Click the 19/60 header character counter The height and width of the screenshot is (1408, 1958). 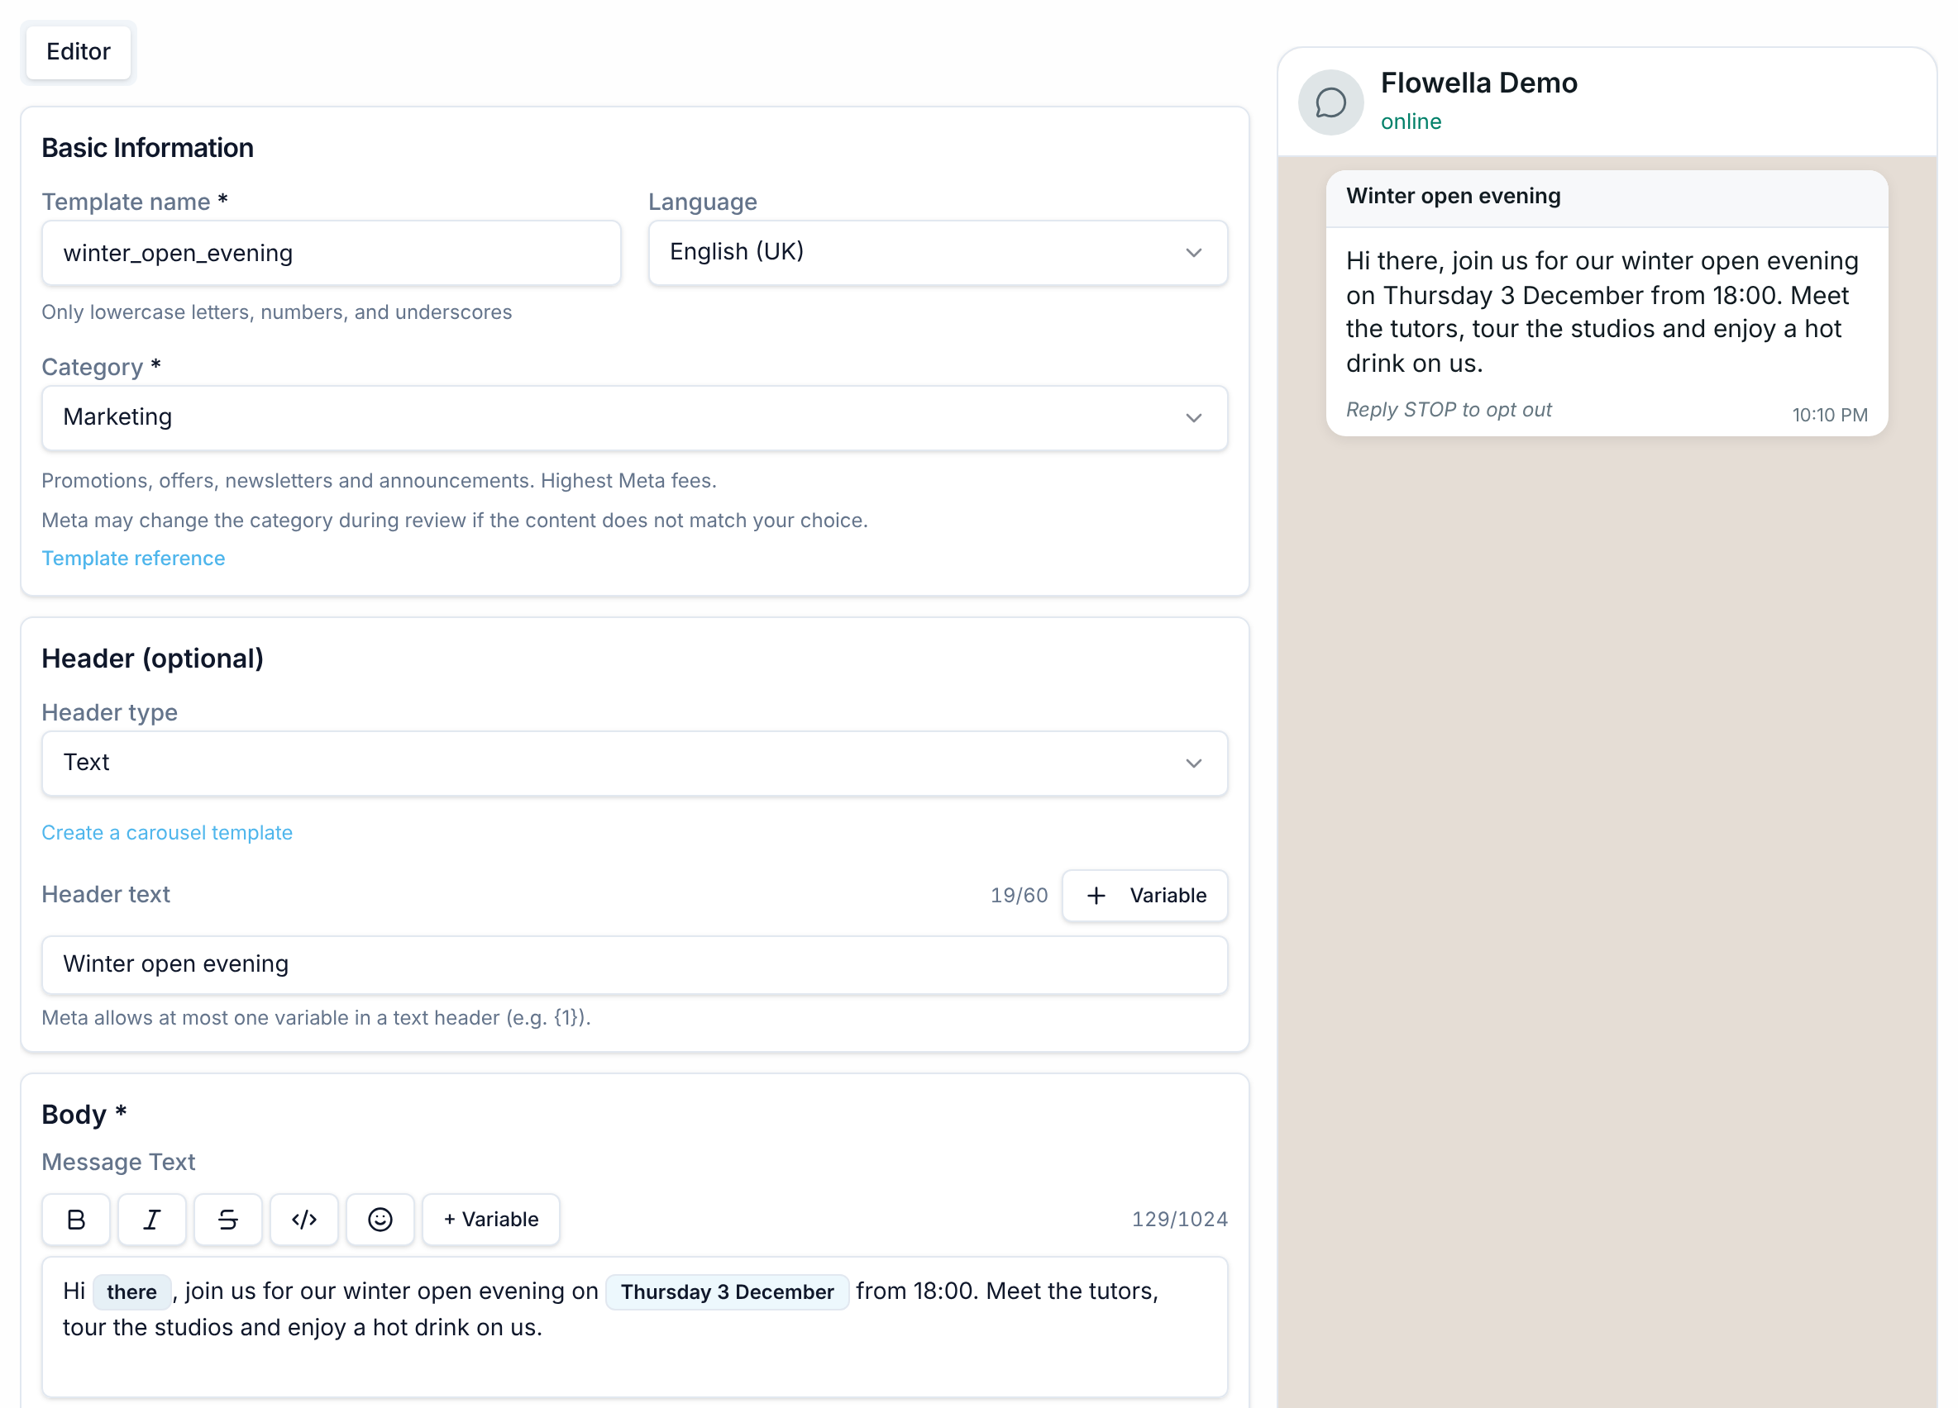click(1019, 896)
